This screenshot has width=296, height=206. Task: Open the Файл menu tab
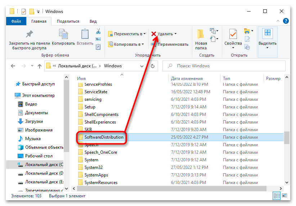click(16, 21)
